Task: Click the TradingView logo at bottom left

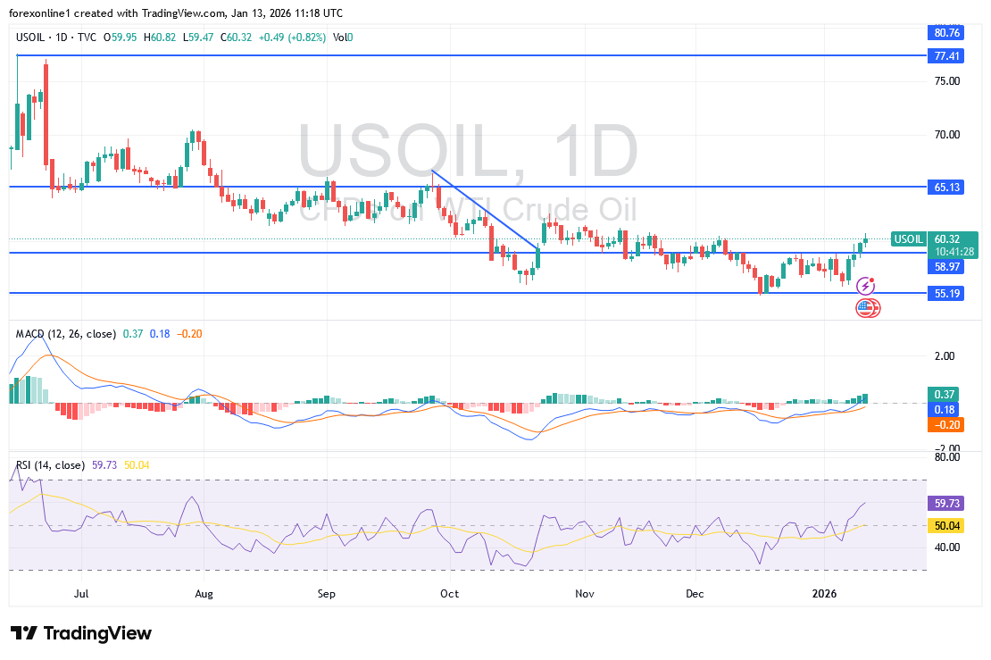Action: tap(81, 633)
